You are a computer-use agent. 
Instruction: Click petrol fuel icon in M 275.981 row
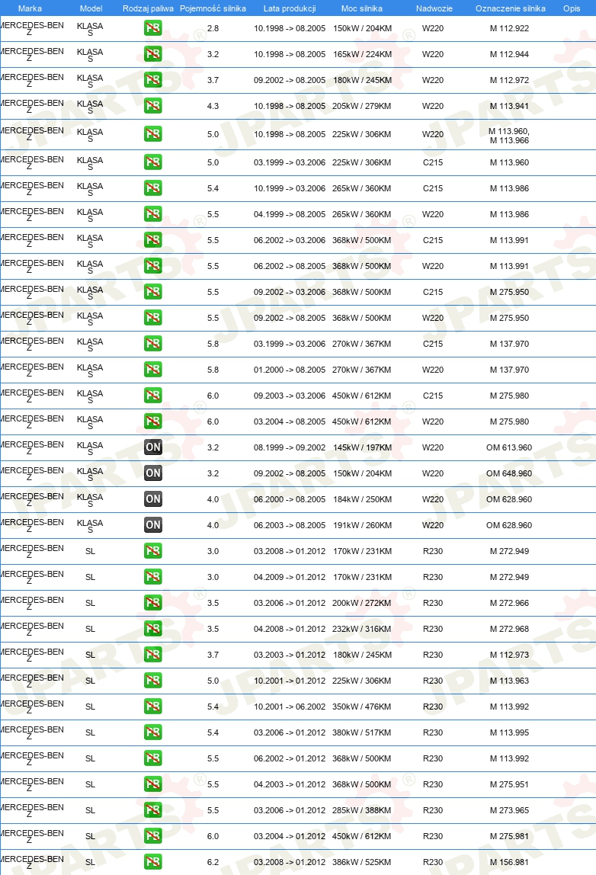[x=153, y=836]
